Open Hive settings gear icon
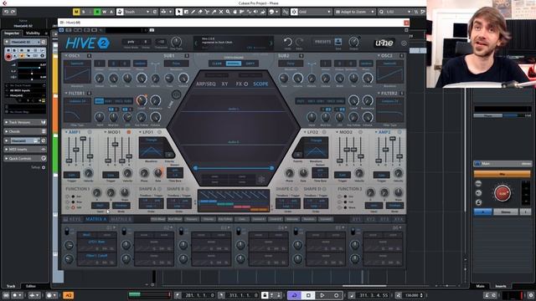Screen dimensions: 536x301 point(404,43)
